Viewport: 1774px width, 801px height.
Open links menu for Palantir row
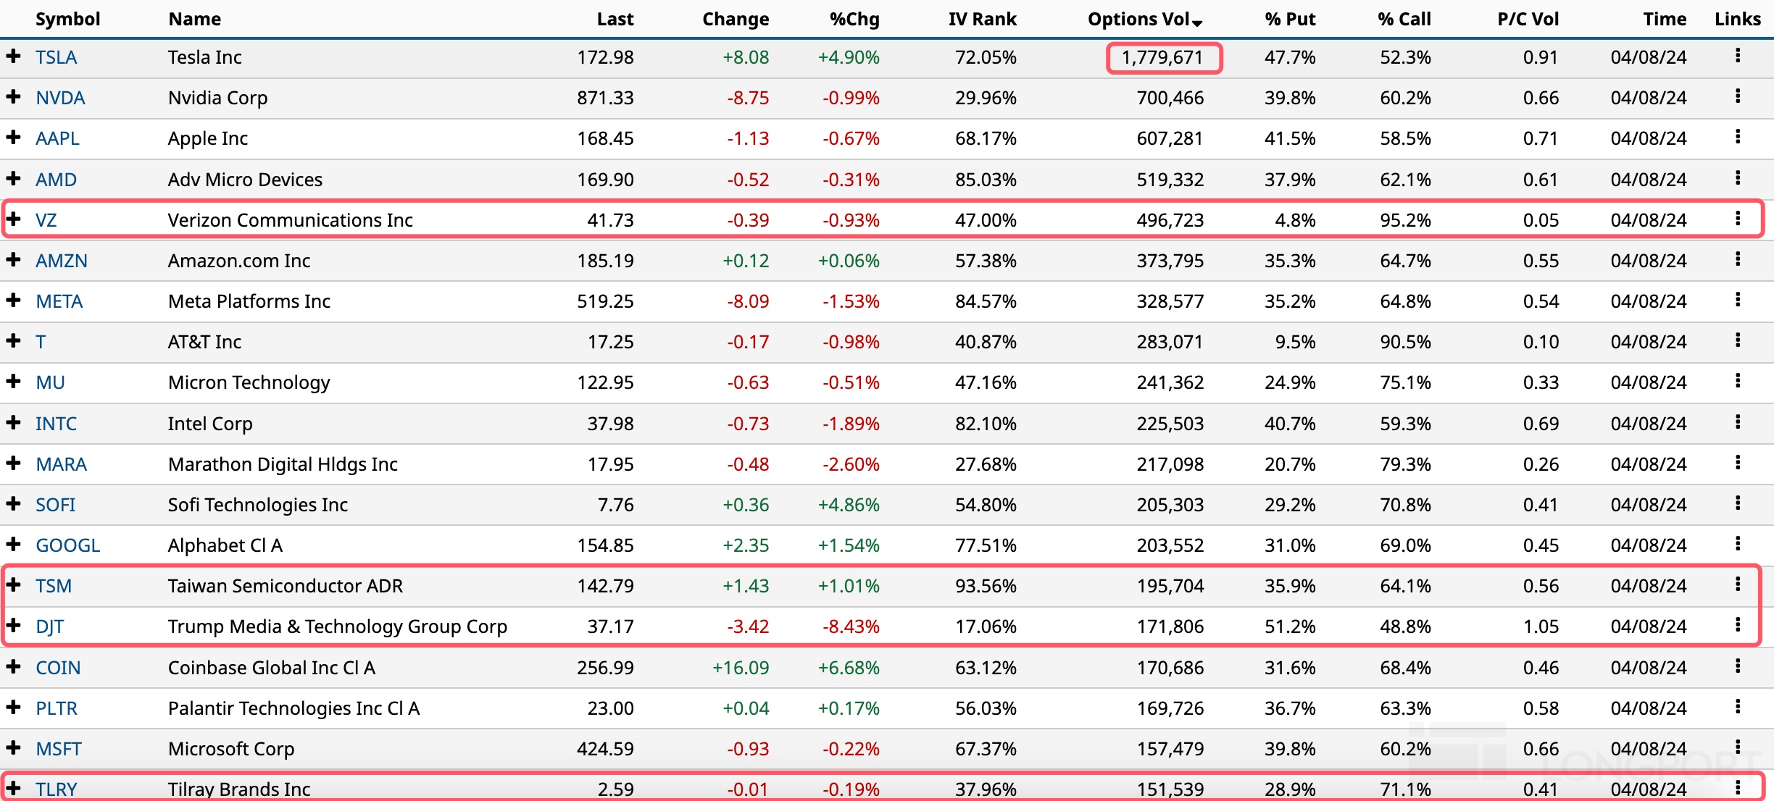tap(1738, 707)
